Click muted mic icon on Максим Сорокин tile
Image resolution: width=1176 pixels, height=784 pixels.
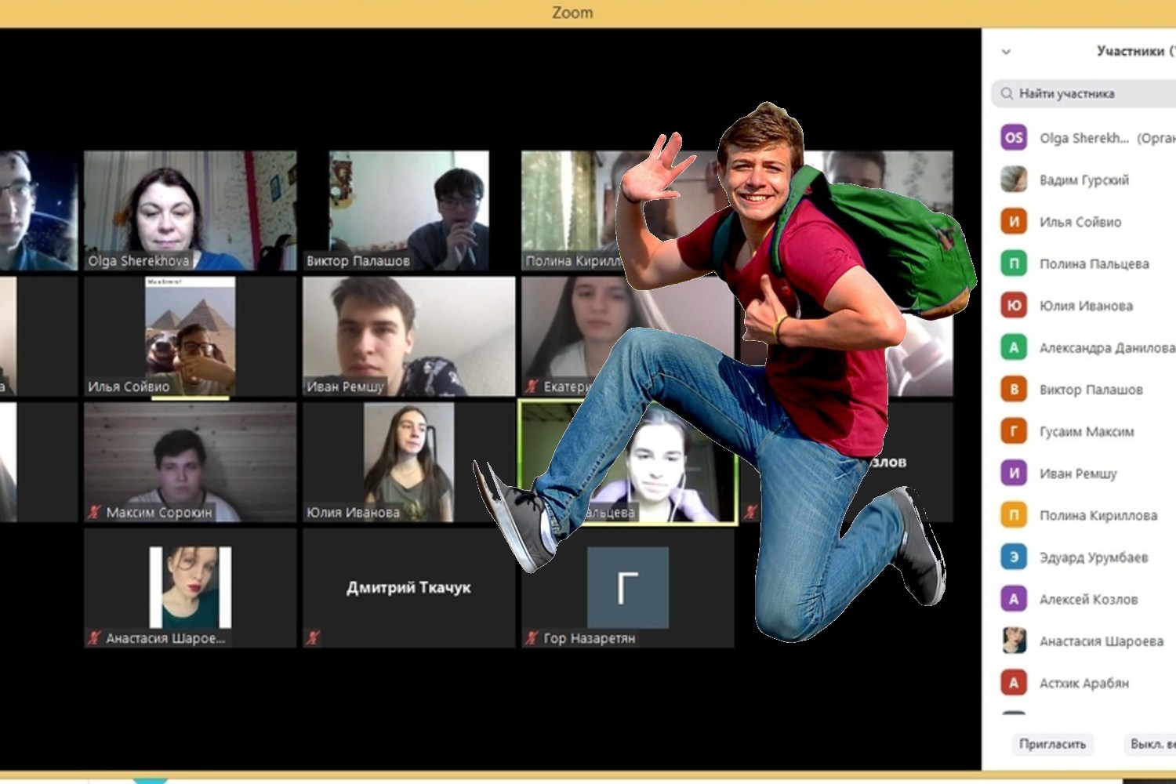[x=94, y=512]
